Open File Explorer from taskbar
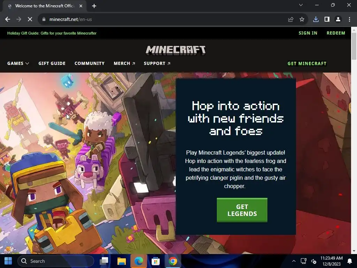 pos(122,261)
